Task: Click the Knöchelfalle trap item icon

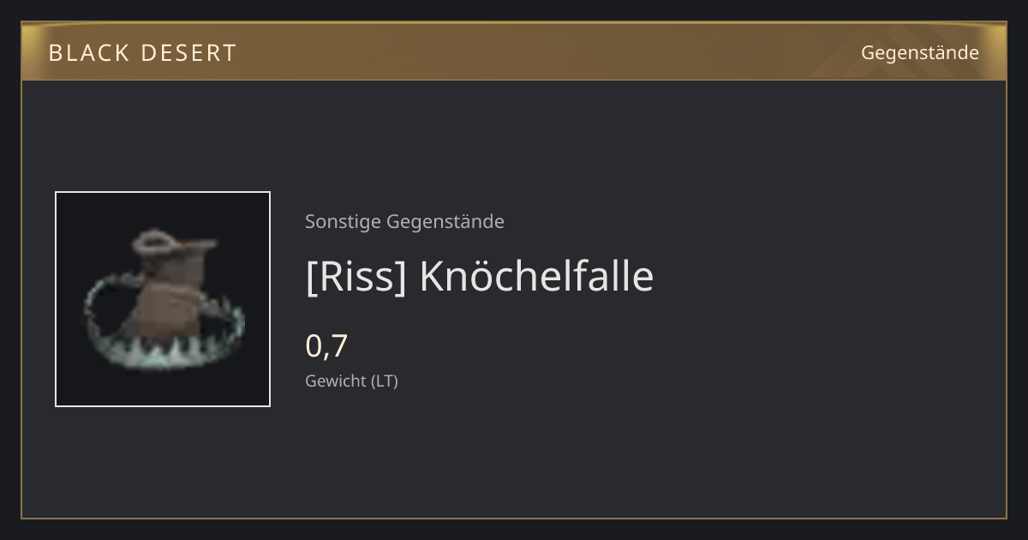Action: (x=163, y=299)
